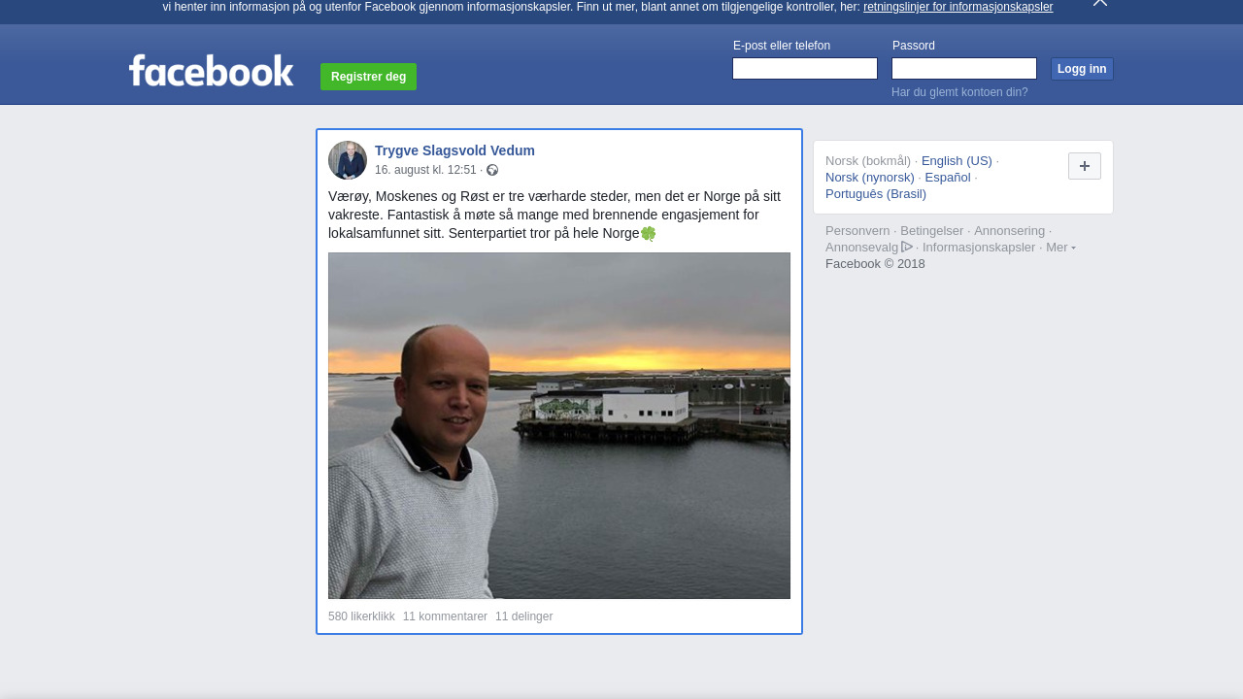Focus the Passord input field
1243x699 pixels.
tap(964, 68)
